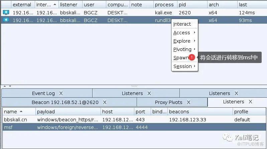Switch to the middle Listeners tab

click(132, 93)
